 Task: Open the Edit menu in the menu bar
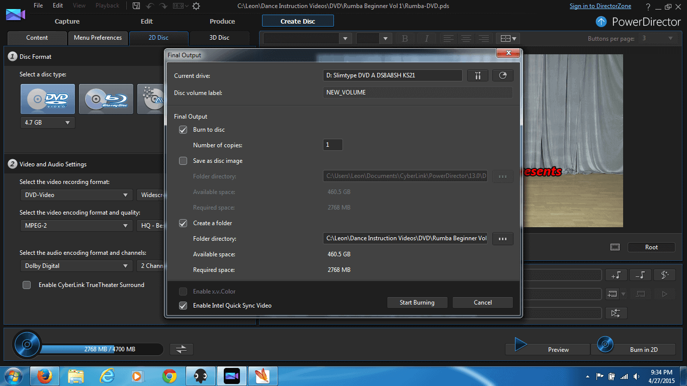point(58,6)
